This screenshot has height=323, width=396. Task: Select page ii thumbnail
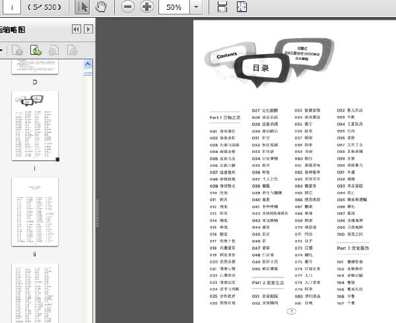pos(35,212)
